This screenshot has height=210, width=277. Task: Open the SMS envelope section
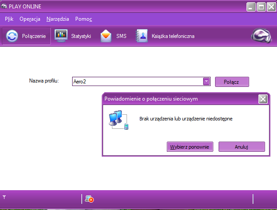point(114,36)
